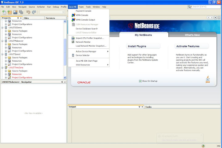Switch to the Services tab
The image size is (222, 148).
[55, 18]
